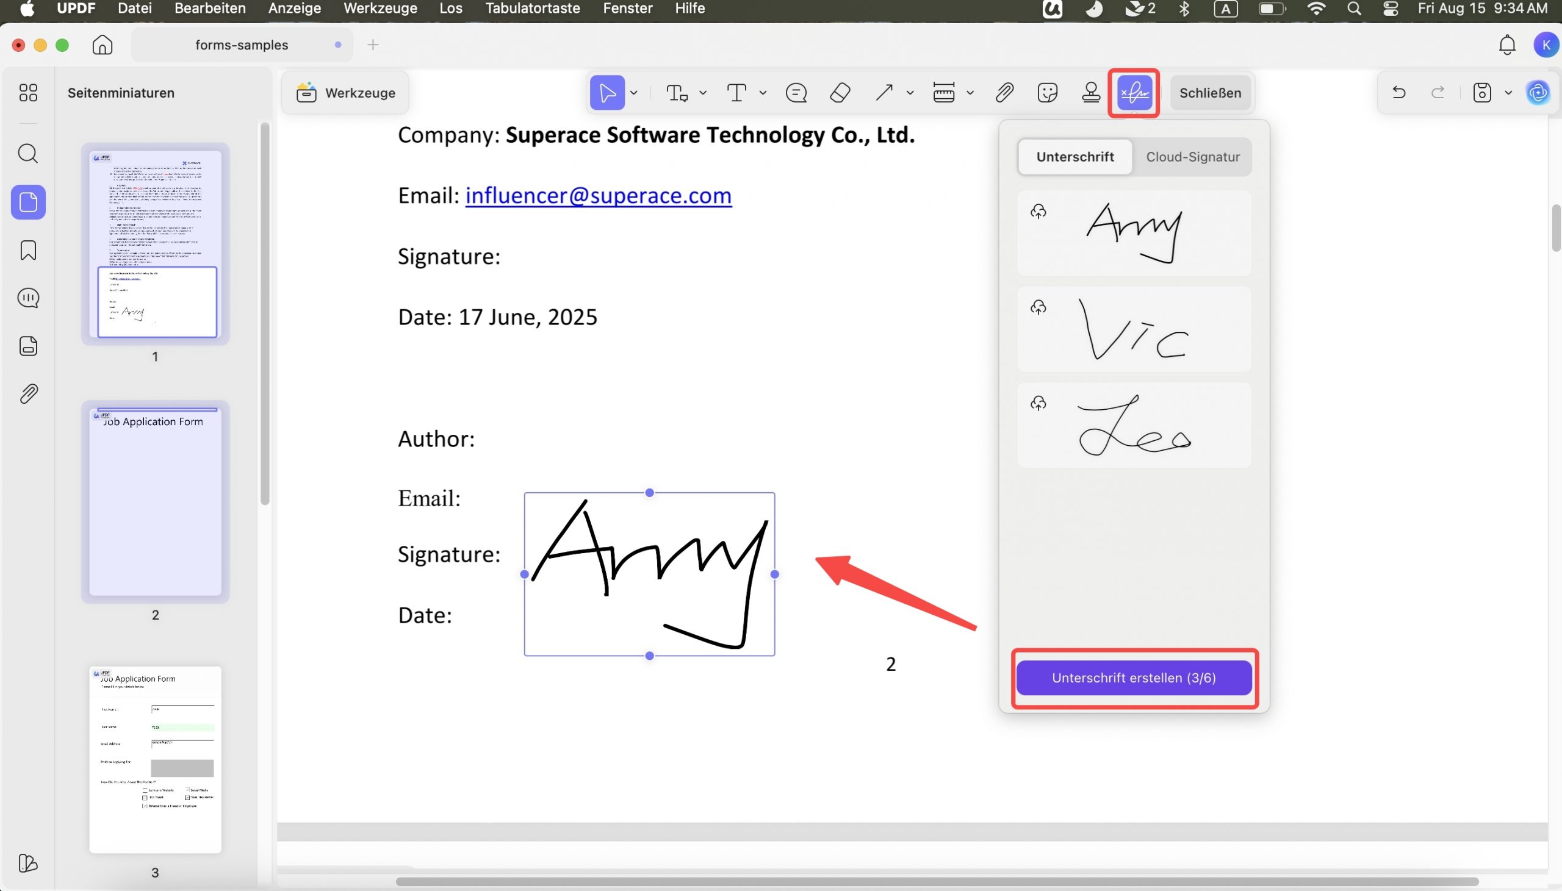This screenshot has width=1562, height=891.
Task: Open macOS Spotlight search
Action: click(x=1354, y=9)
